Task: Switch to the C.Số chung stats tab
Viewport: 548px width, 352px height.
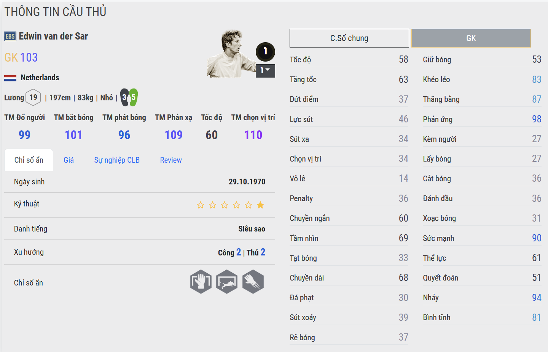Action: [349, 38]
